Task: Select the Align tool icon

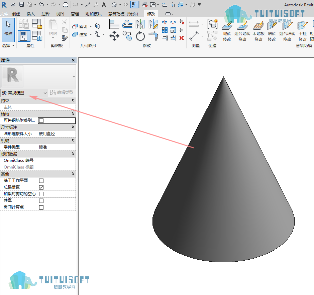Action: [114, 24]
